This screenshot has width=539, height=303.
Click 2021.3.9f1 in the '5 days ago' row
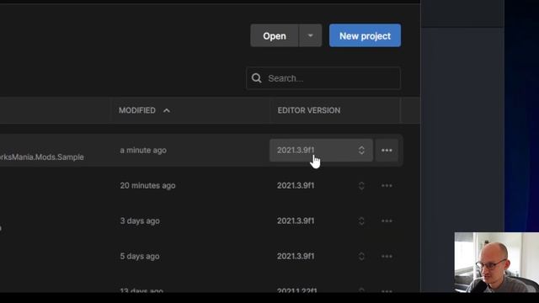(296, 256)
